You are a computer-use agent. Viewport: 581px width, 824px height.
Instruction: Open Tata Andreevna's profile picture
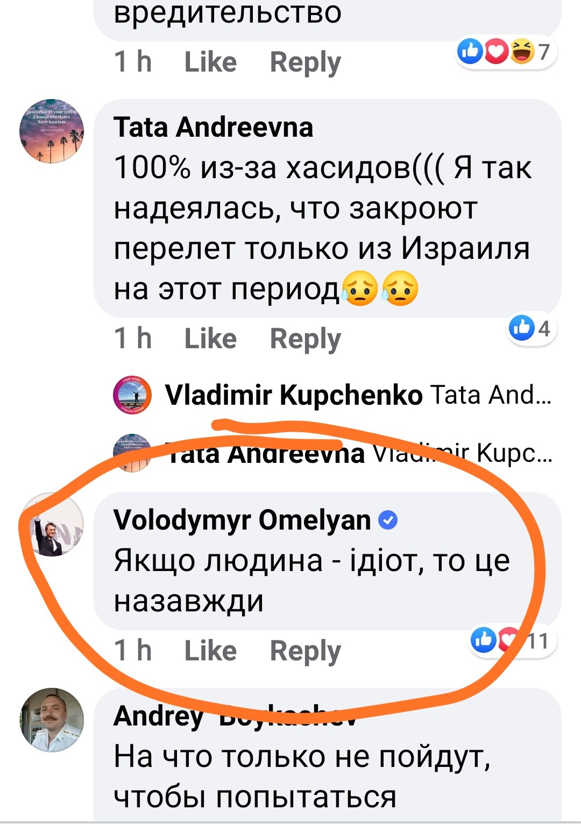pos(52,131)
